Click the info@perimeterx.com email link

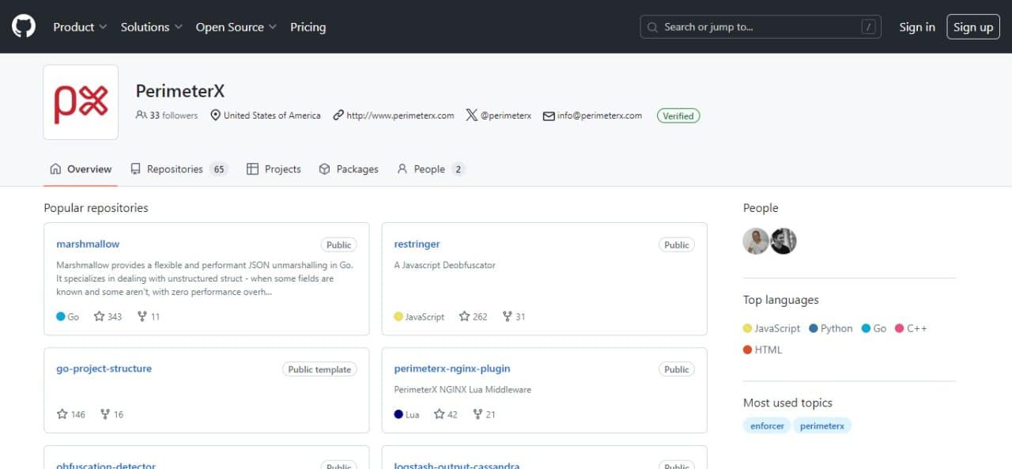(599, 115)
